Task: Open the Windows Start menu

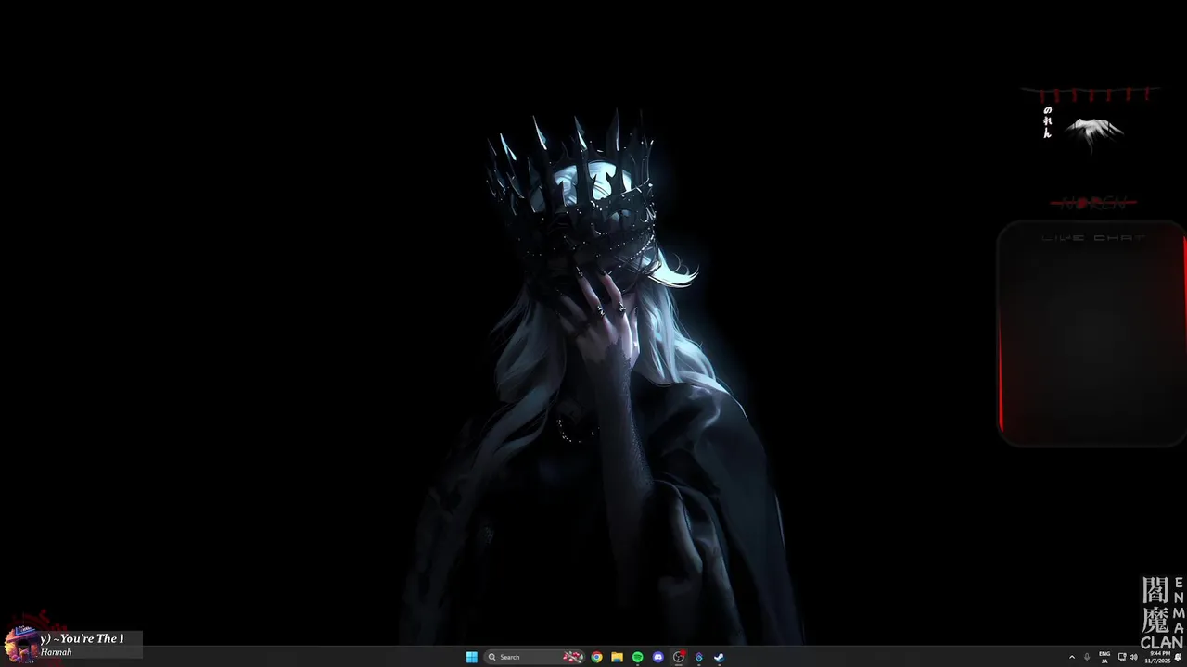Action: 471,657
